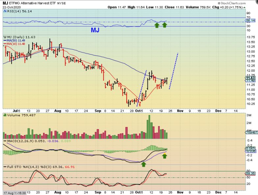This screenshot has width=258, height=195.
Task: Click the 759487 volume tag on axis
Action: click(x=251, y=132)
